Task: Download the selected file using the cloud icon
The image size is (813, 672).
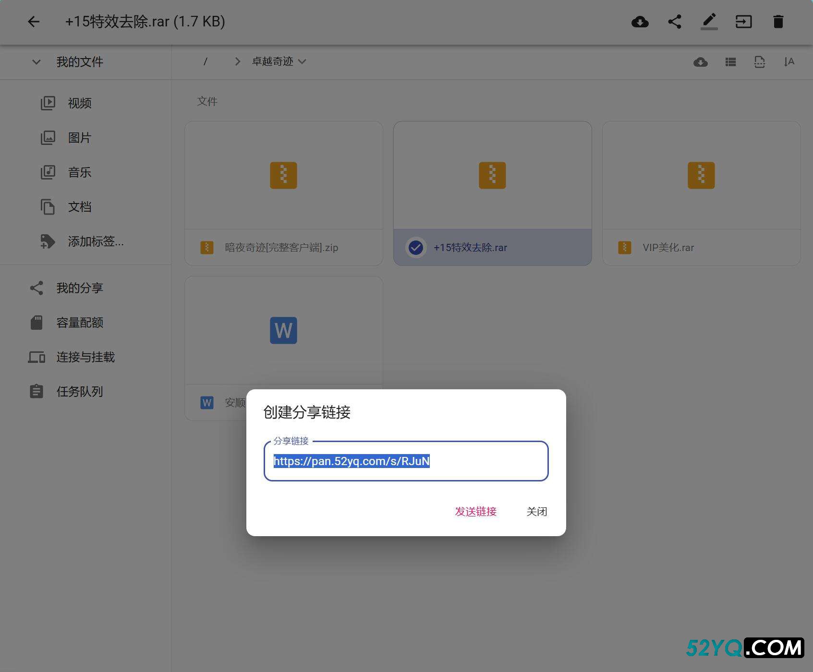Action: point(640,22)
